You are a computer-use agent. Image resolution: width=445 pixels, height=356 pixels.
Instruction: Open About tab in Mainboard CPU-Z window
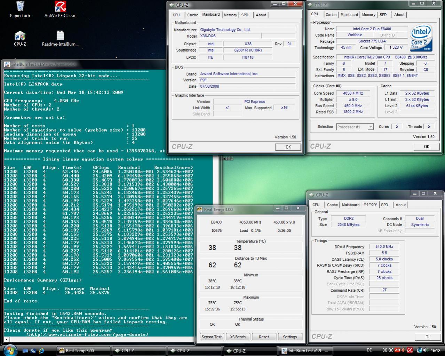click(x=261, y=15)
